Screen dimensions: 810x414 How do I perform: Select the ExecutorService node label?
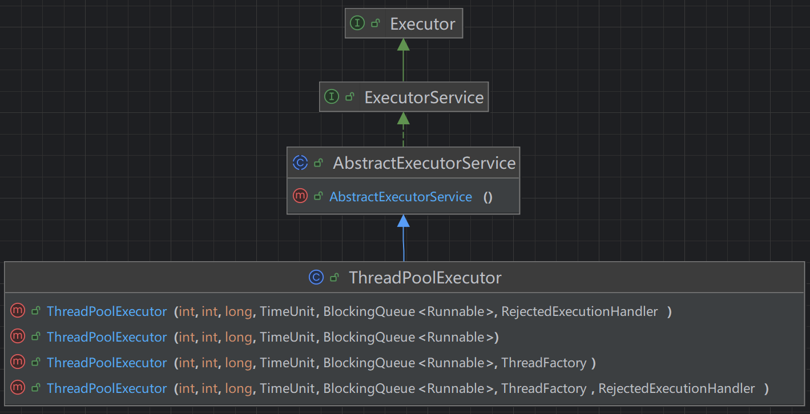point(424,98)
